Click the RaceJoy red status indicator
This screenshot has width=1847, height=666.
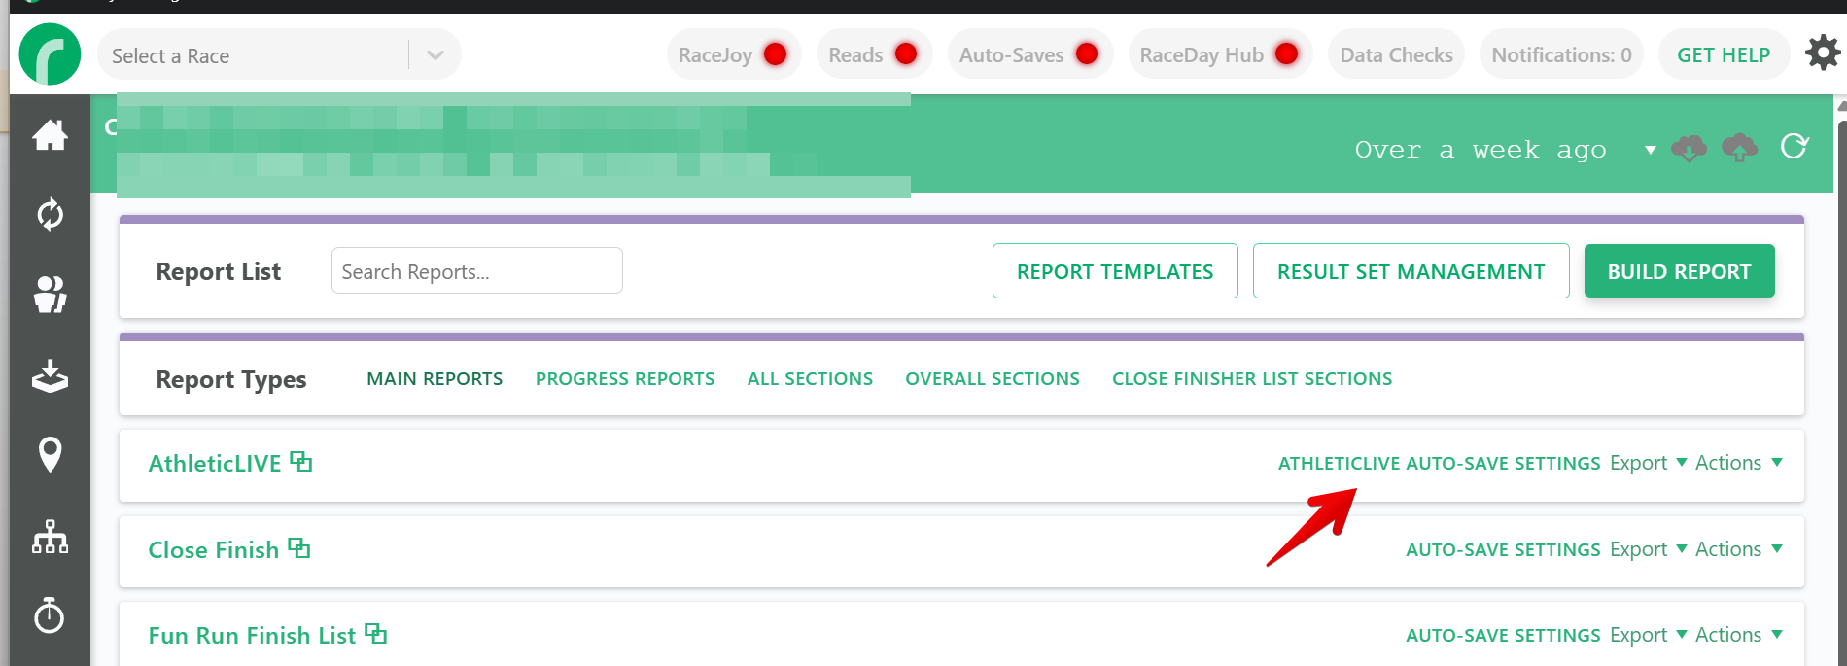coord(775,53)
